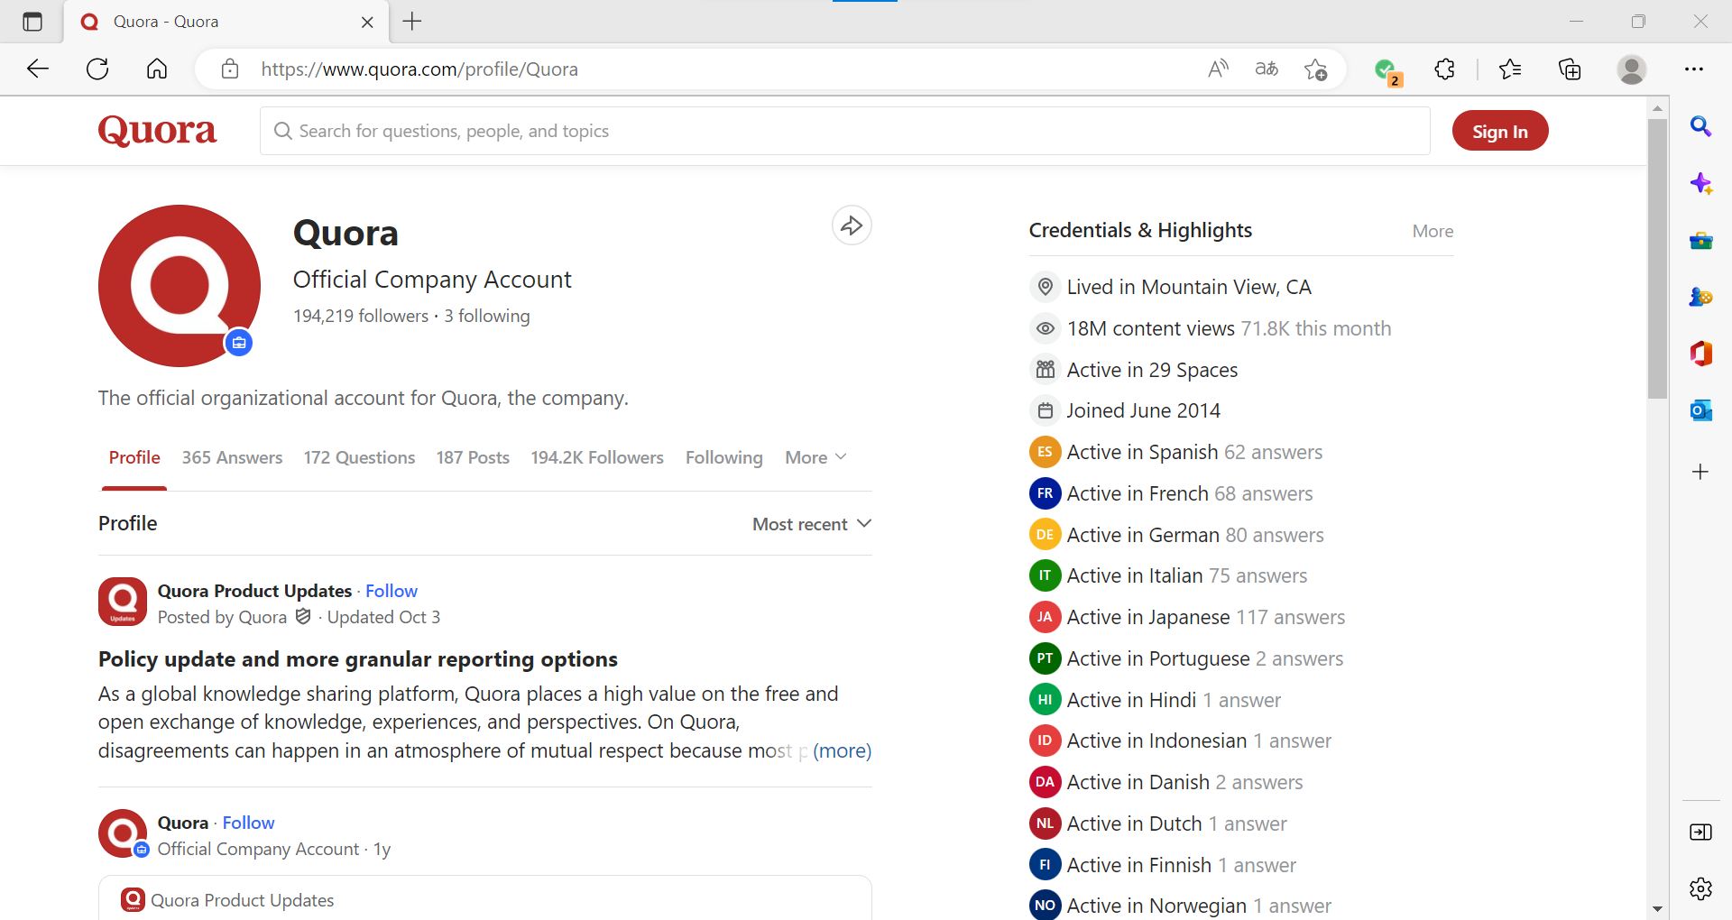Click Active in Spanish credential
This screenshot has width=1732, height=920.
point(1176,452)
